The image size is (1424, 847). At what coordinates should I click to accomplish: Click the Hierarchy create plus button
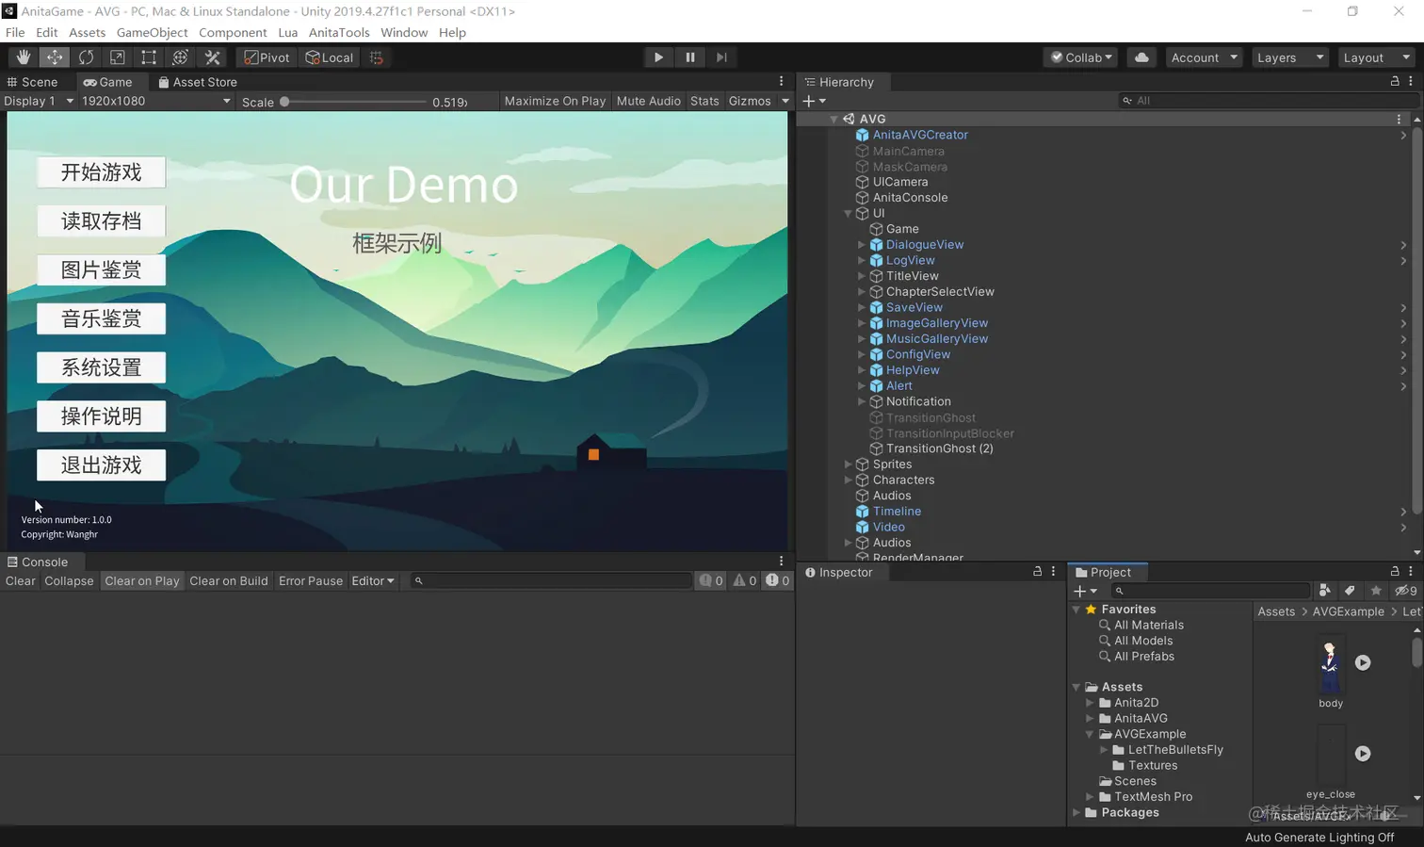coord(814,101)
